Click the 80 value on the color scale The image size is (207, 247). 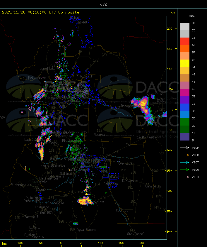point(194,23)
